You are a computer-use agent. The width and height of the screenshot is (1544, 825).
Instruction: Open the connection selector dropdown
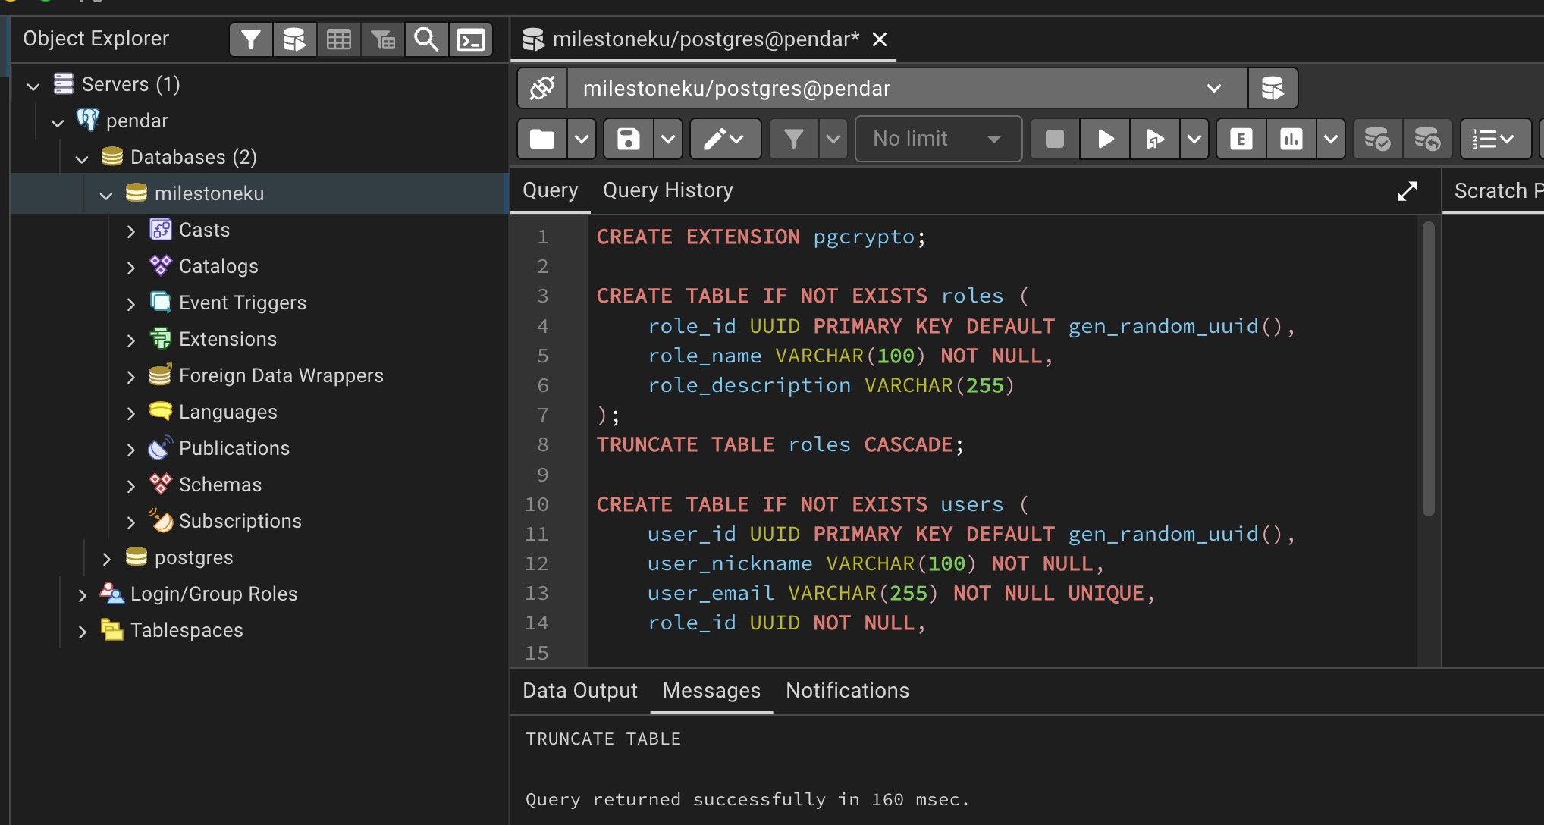(x=908, y=88)
